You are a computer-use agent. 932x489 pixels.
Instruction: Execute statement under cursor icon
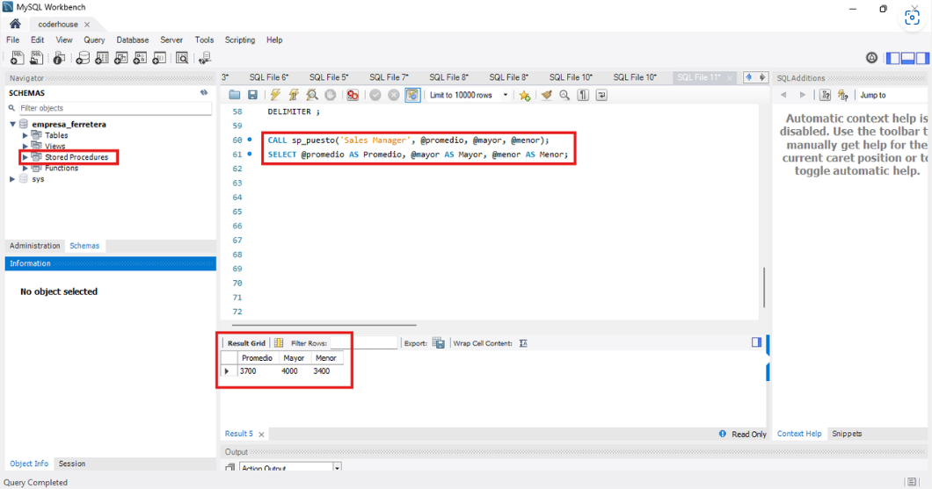[x=294, y=95]
